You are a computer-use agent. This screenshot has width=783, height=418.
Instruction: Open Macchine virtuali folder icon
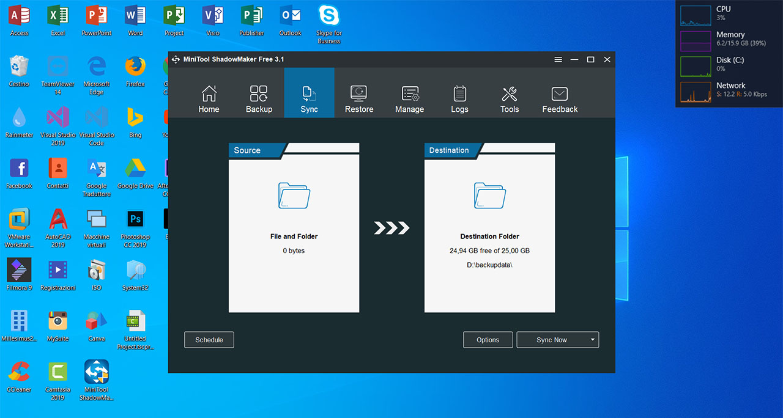[97, 228]
